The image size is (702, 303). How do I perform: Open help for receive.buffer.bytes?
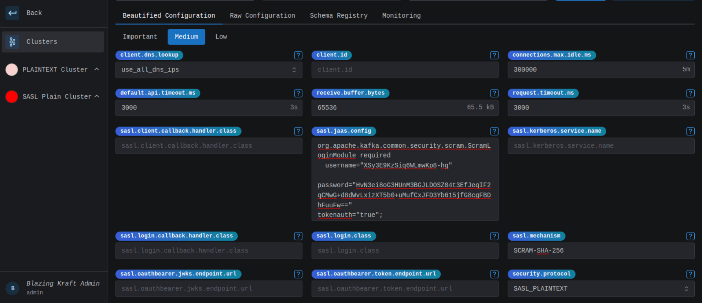pos(494,93)
